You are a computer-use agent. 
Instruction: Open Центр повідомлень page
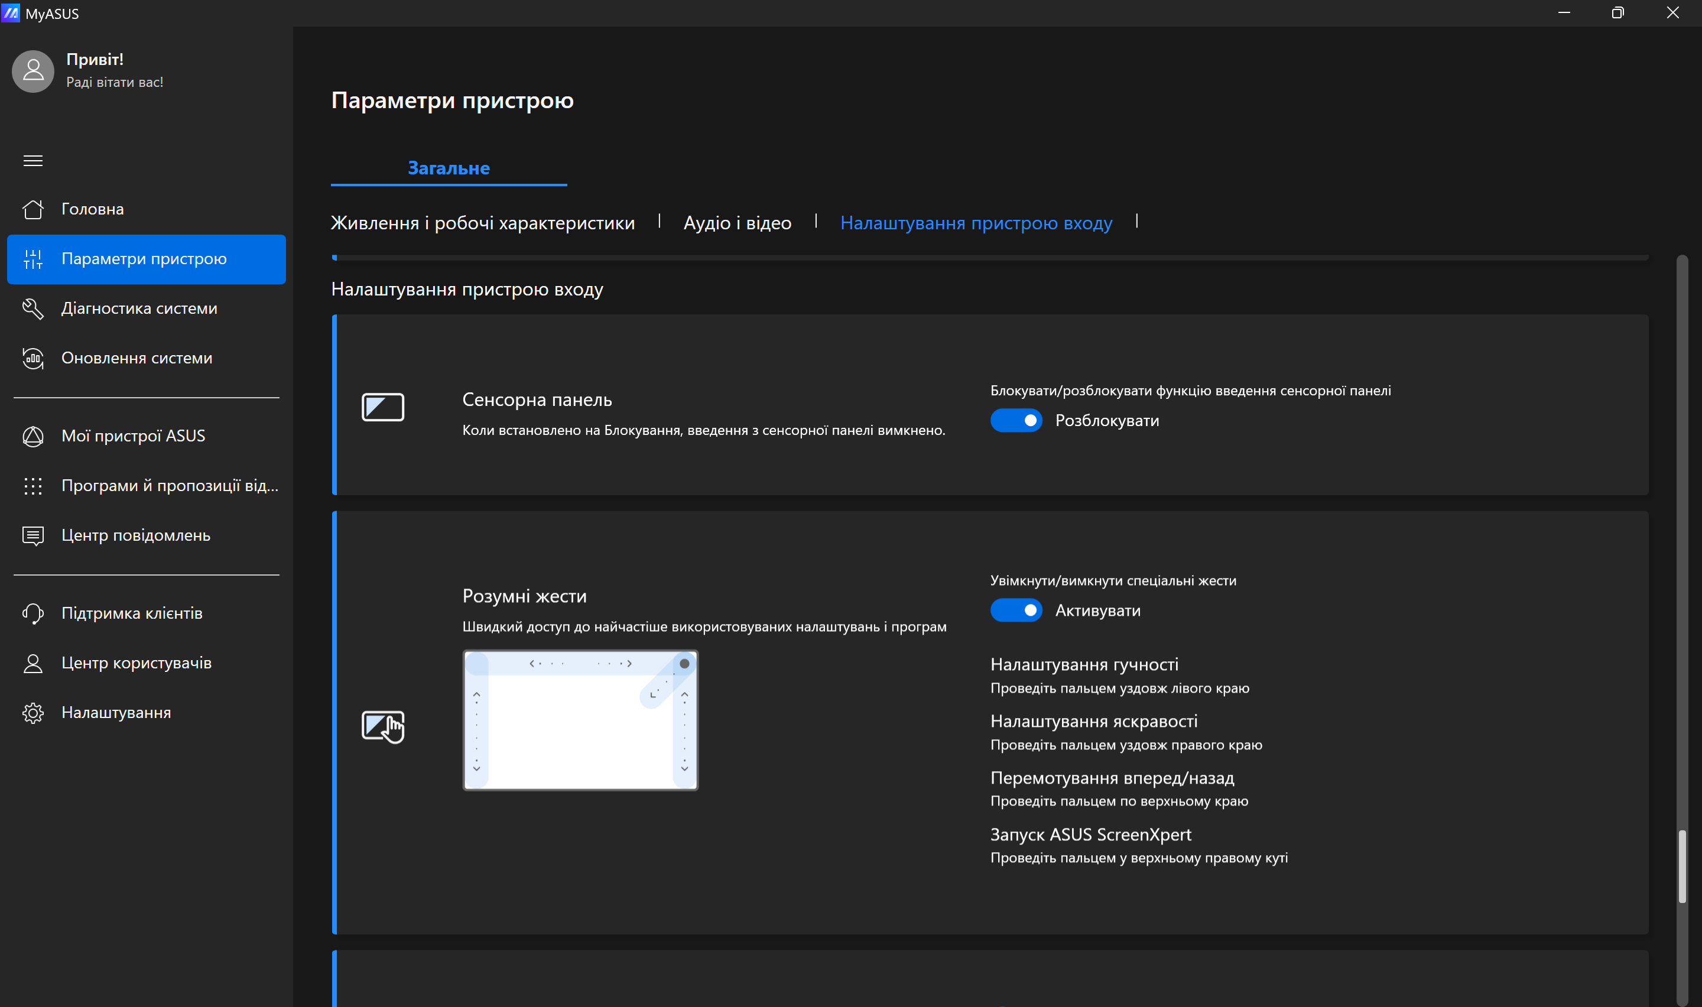147,535
